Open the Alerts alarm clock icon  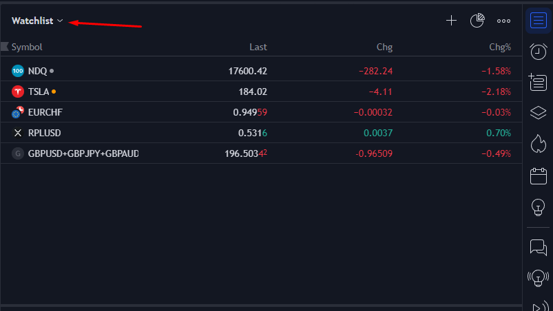tap(538, 52)
